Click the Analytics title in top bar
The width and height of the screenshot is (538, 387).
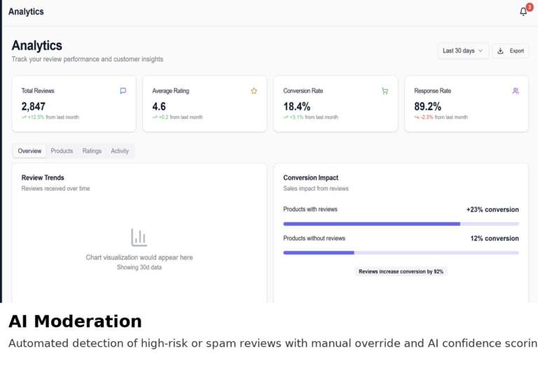26,12
